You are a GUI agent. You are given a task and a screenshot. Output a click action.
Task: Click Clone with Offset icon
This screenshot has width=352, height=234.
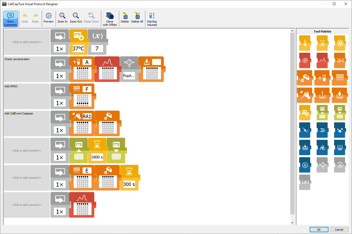pyautogui.click(x=110, y=16)
